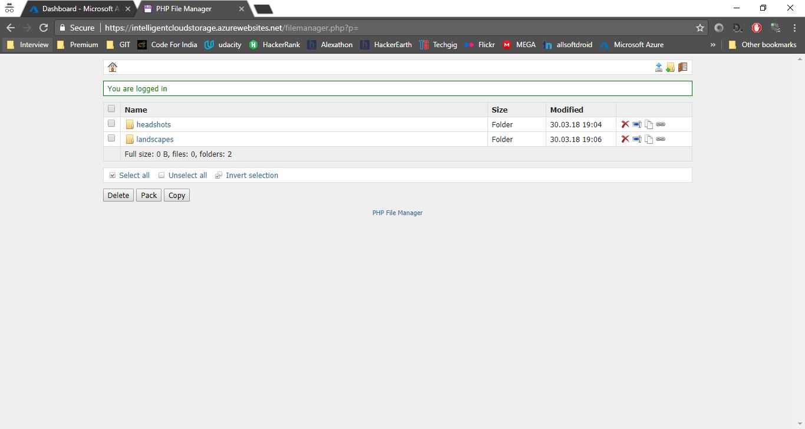
Task: Delete the landscapes folder with red X
Action: pyautogui.click(x=625, y=139)
